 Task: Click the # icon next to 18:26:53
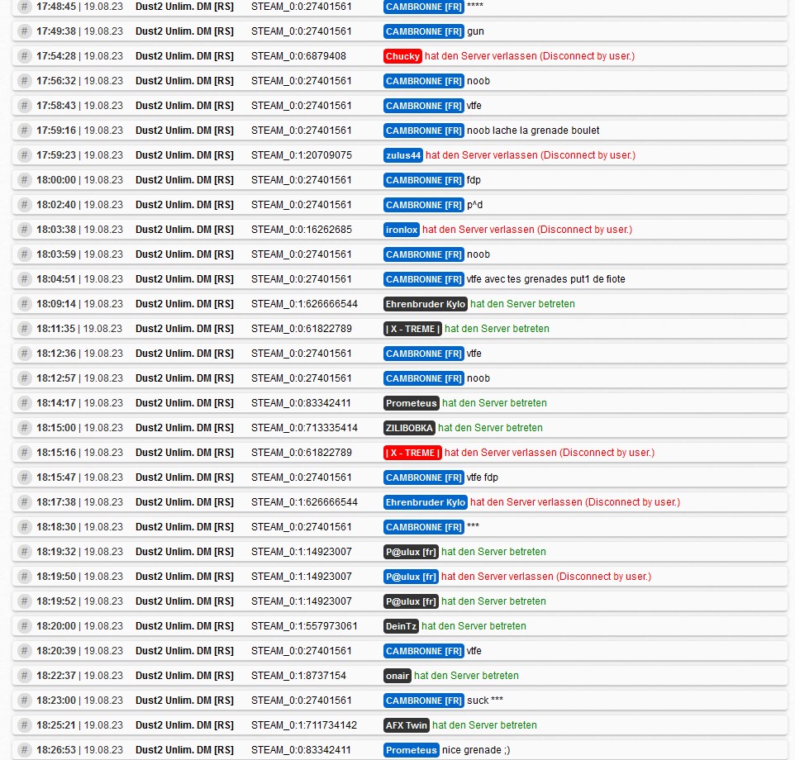pos(24,751)
